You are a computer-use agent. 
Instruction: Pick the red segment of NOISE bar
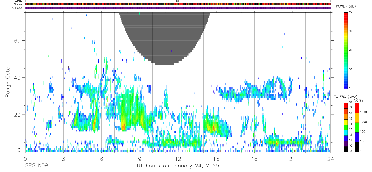point(357,108)
